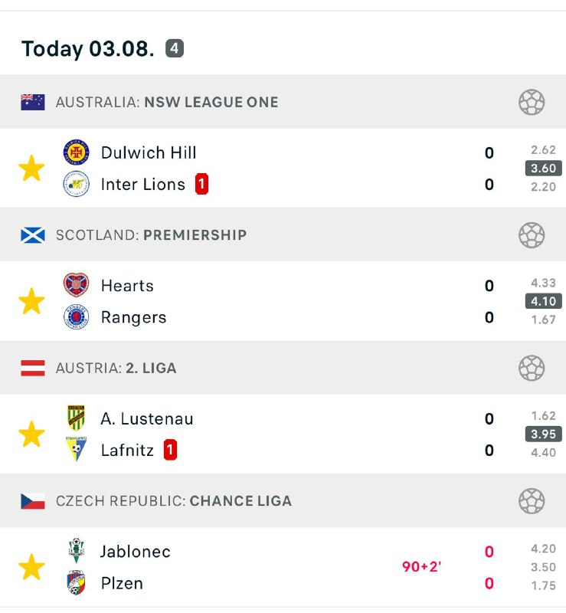Click the 4 matches count badge
This screenshot has width=566, height=613.
(x=175, y=49)
